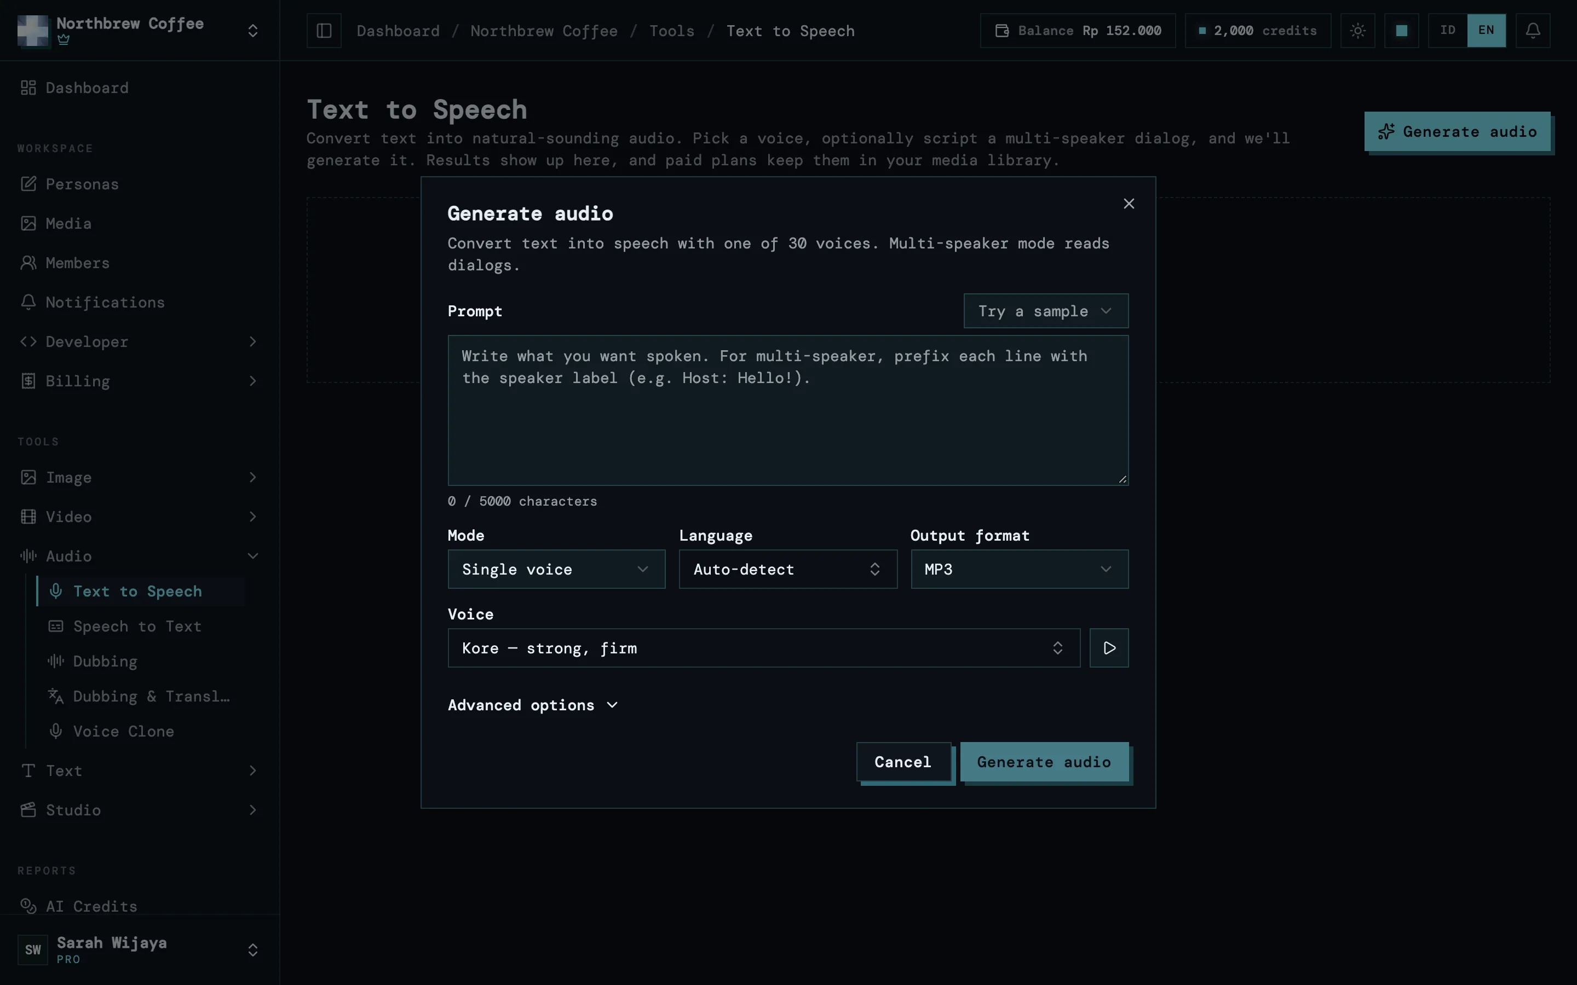Click the 2,000 credits indicator

coord(1257,31)
